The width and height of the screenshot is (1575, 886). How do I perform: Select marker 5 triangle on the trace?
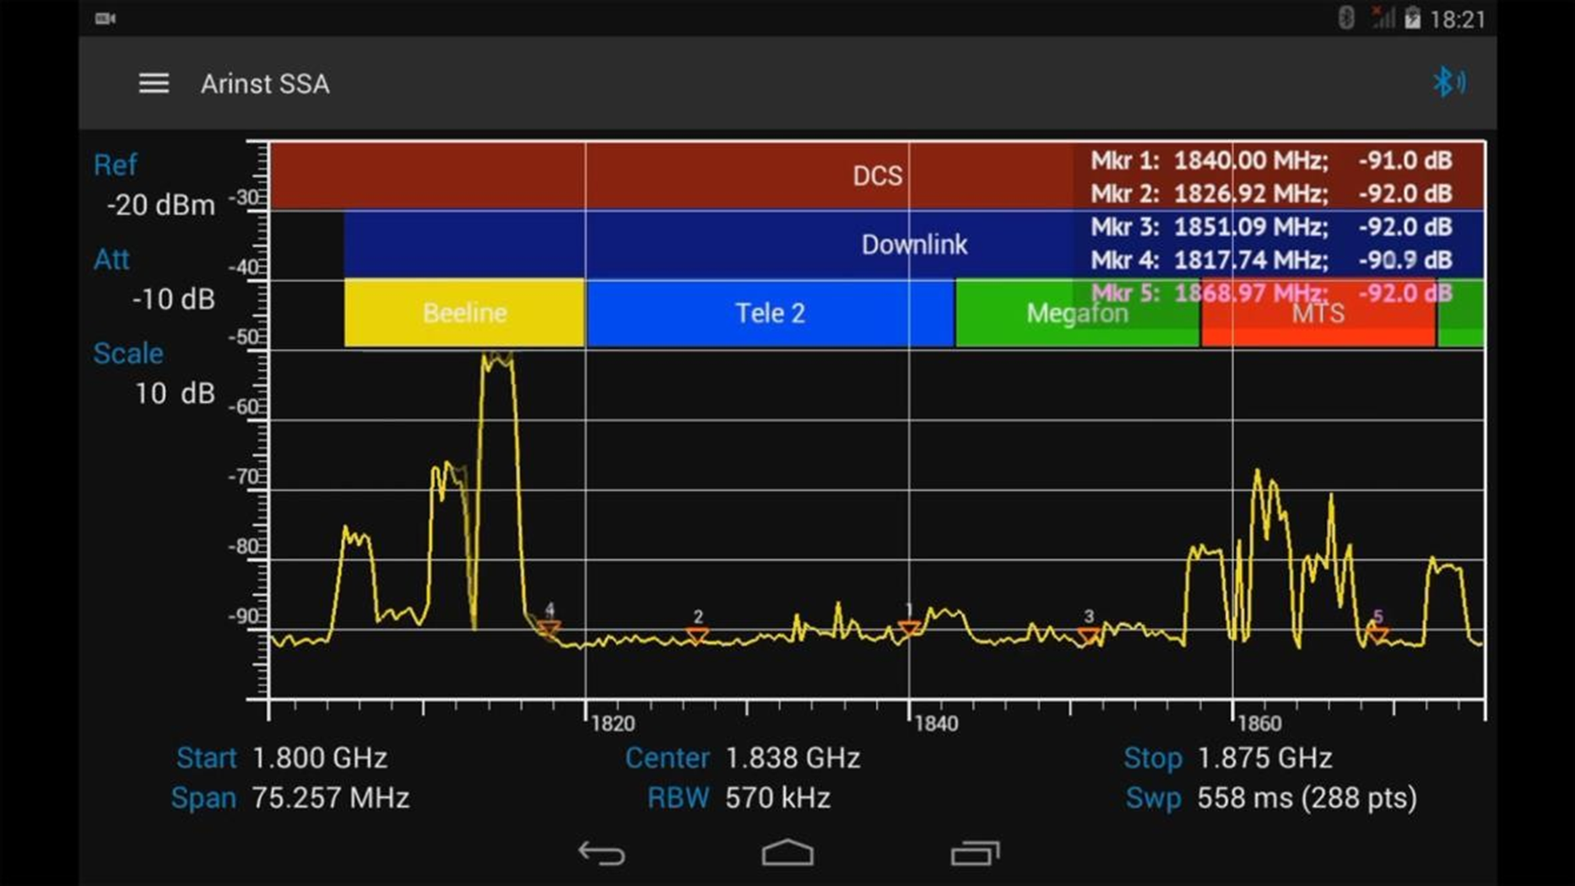point(1377,631)
